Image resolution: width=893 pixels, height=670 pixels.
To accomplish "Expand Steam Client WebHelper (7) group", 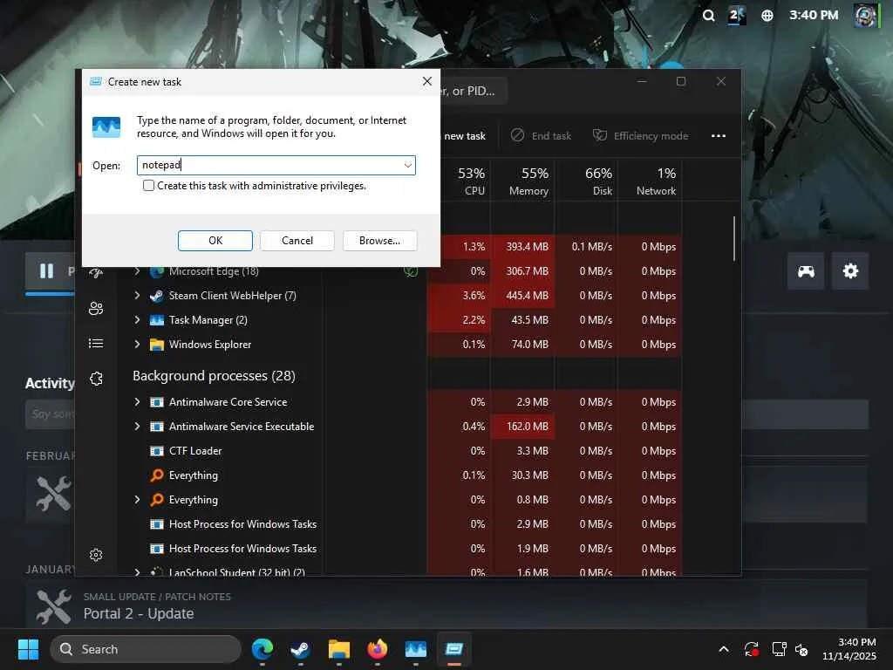I will point(137,296).
